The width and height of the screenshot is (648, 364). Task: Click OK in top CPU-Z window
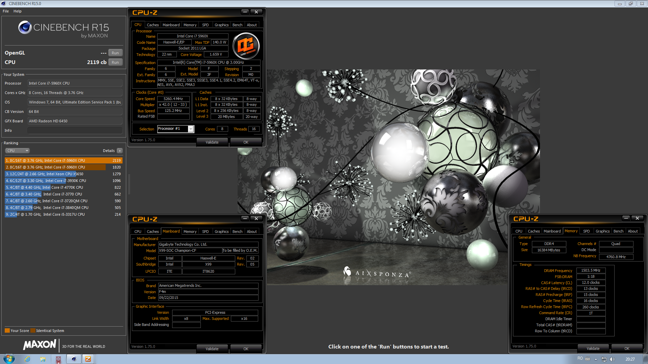[x=246, y=142]
